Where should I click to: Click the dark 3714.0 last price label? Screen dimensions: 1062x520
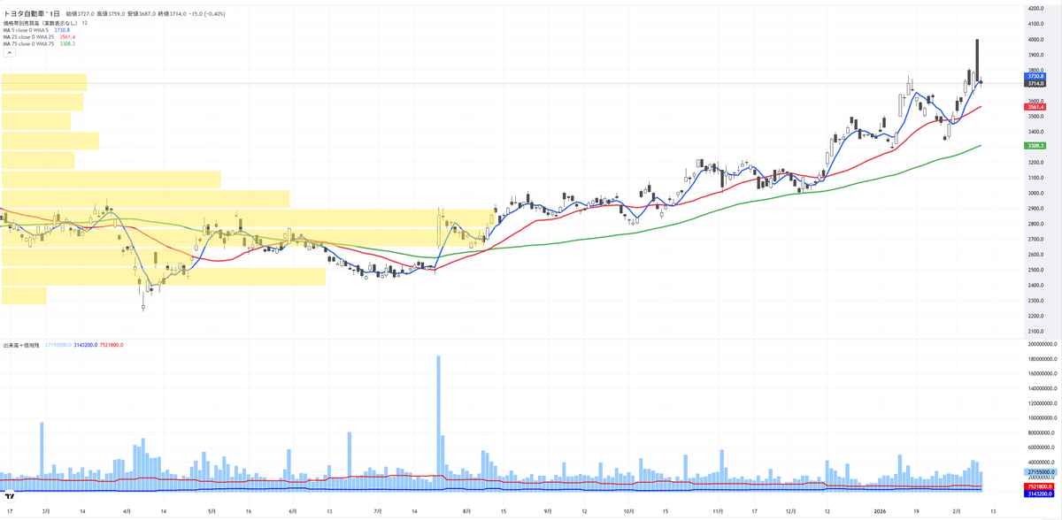click(x=1036, y=84)
